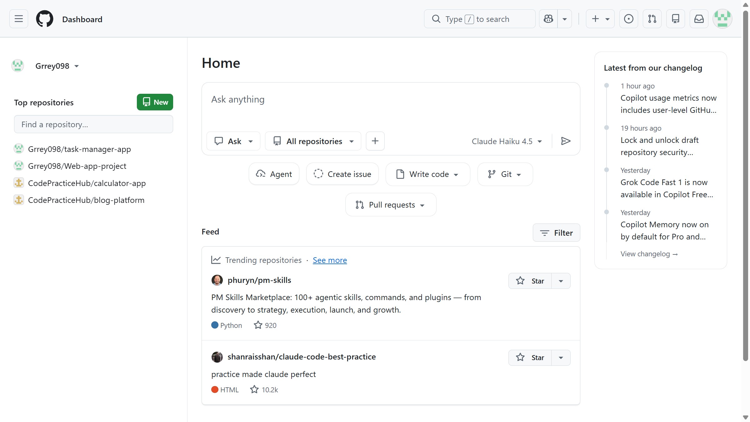This screenshot has width=750, height=422.
Task: Click the shanraisshan user avatar
Action: [217, 357]
